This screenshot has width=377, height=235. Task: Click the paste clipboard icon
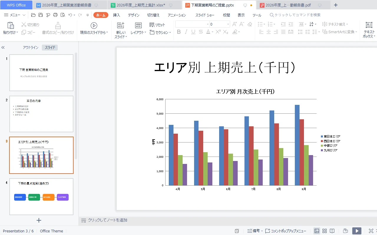pos(11,26)
